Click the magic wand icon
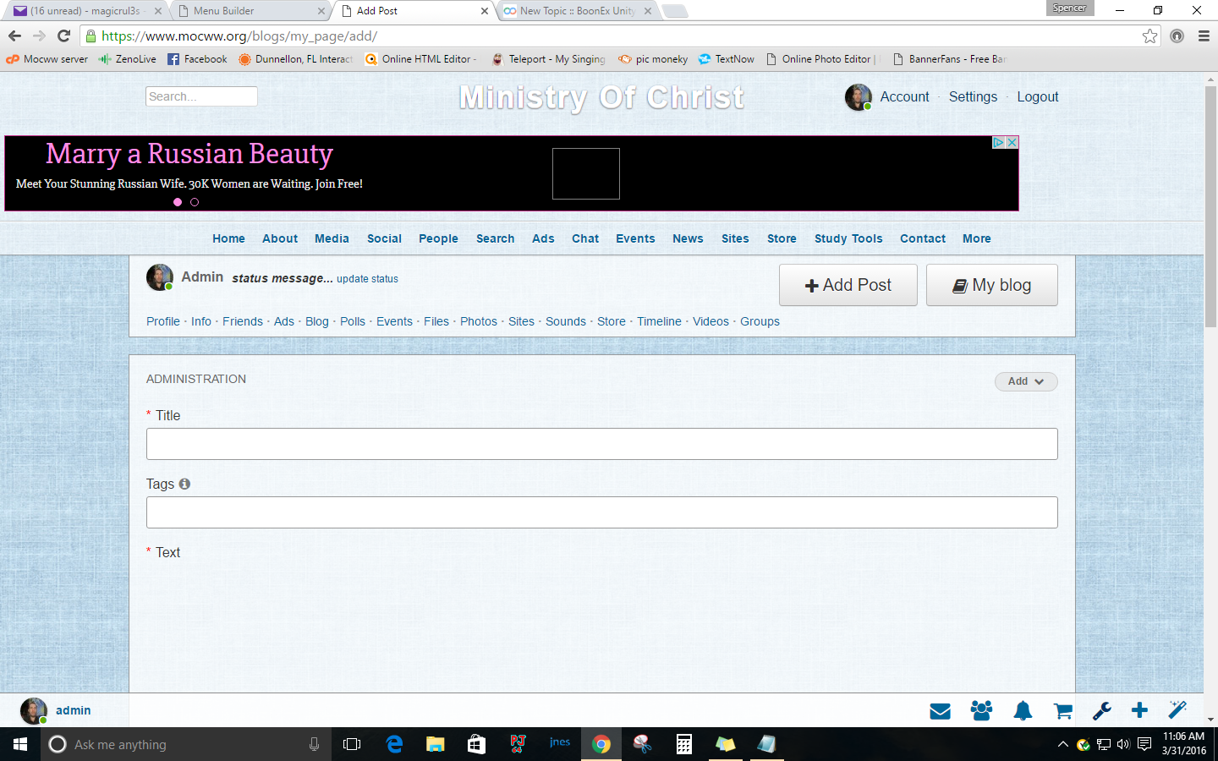 pos(1177,710)
